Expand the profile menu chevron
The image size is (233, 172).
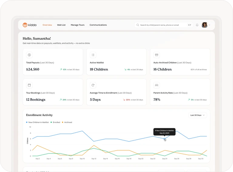click(209, 25)
